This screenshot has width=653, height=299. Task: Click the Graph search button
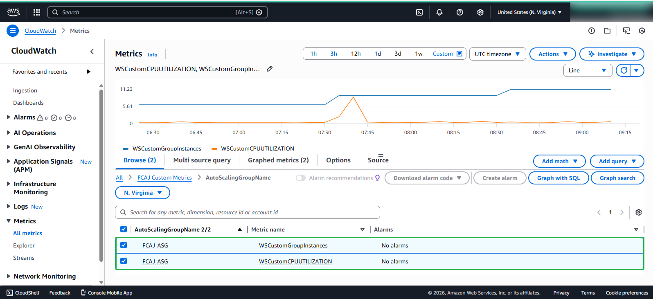point(617,178)
